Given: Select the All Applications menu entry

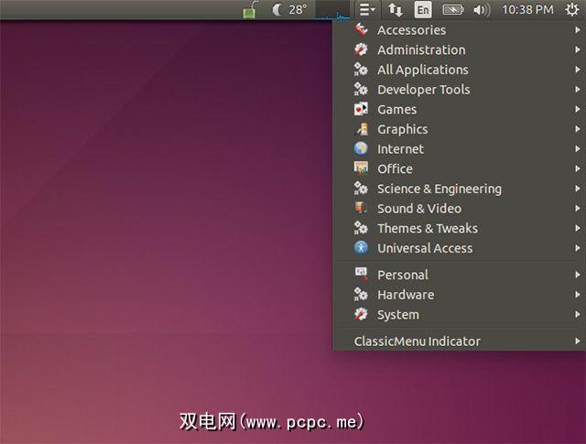Looking at the screenshot, I should click(x=459, y=70).
